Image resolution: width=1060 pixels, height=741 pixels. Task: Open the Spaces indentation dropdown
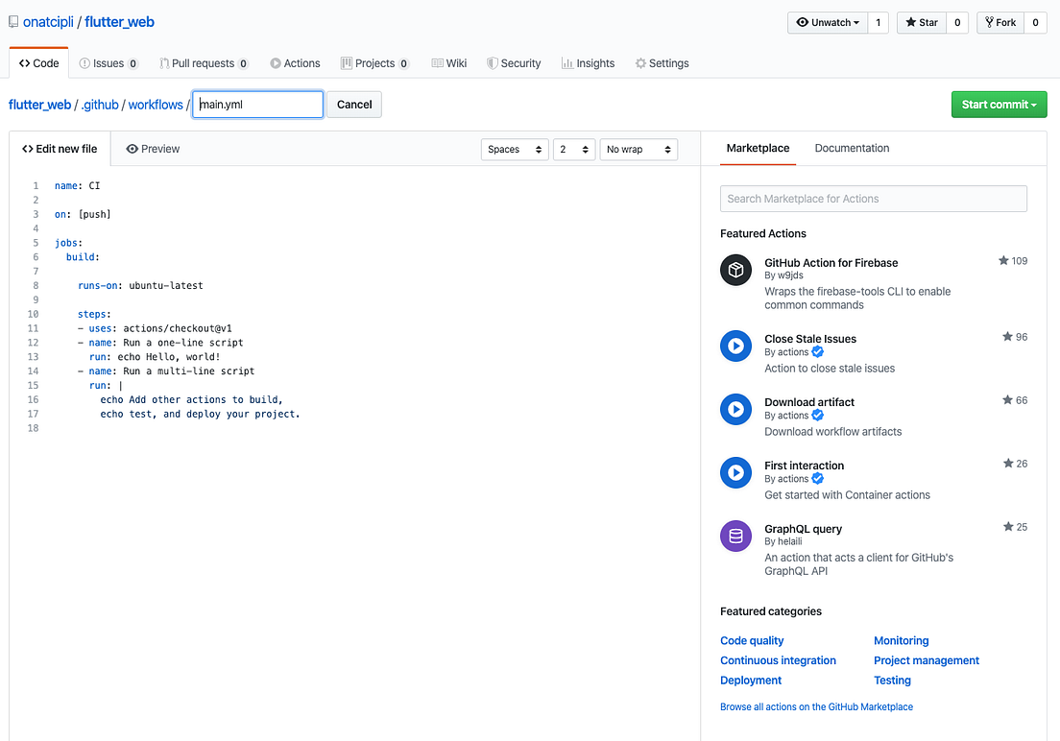pyautogui.click(x=515, y=149)
